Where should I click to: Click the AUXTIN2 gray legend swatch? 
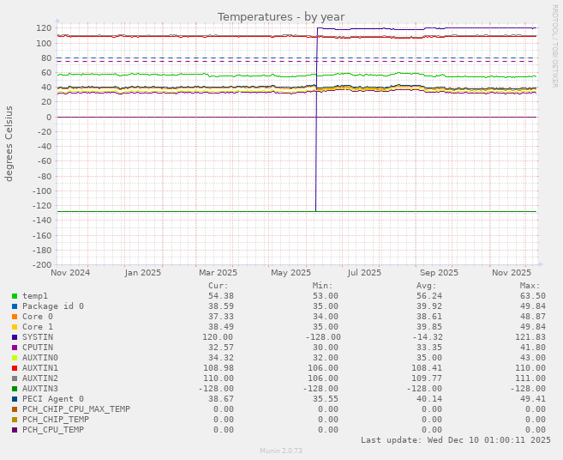[15, 378]
